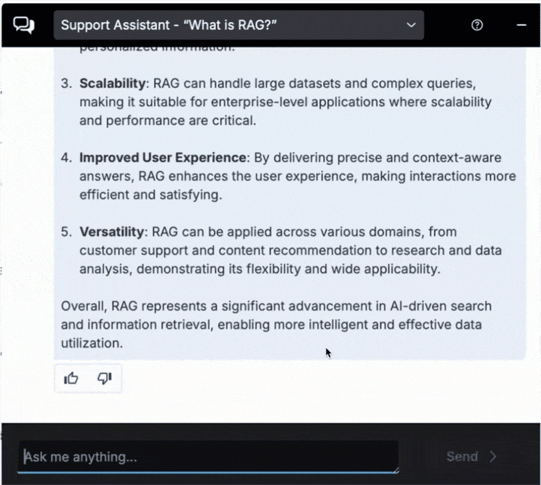
Task: Click list item number 4 marker
Action: (66, 157)
